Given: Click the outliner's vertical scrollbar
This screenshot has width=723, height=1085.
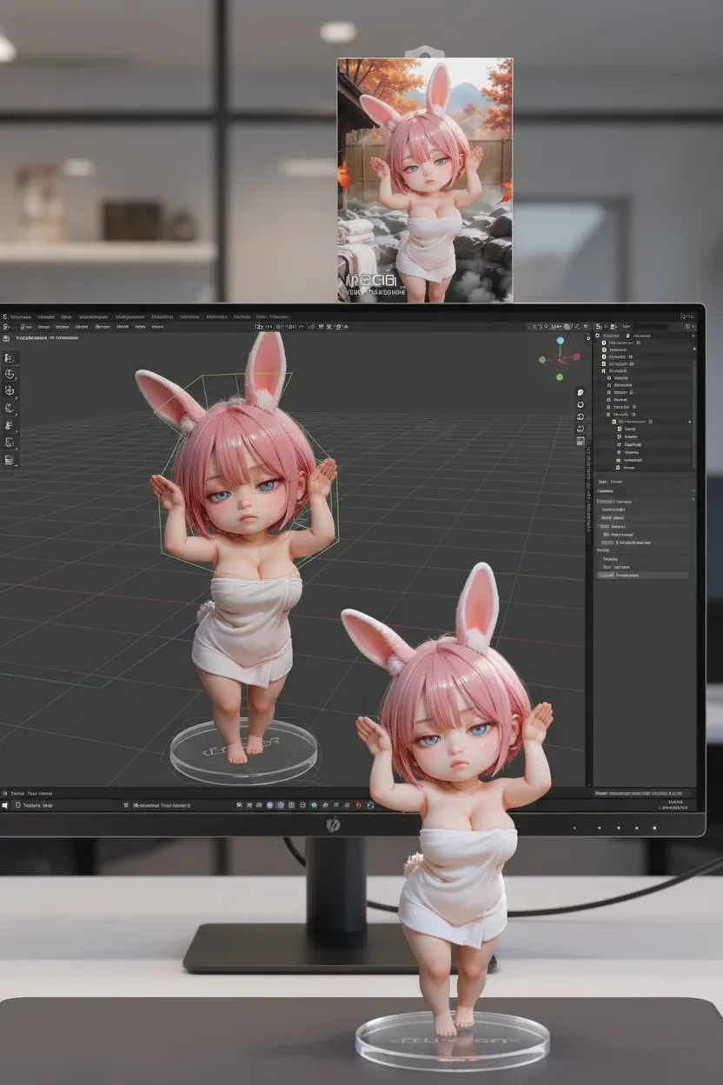Looking at the screenshot, I should 694,383.
